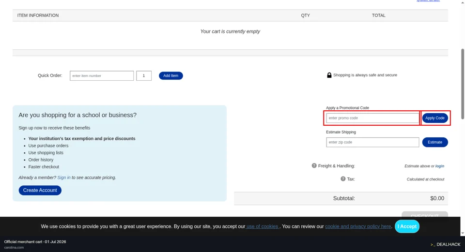Open cookie and privacy policy here link
Viewport: 465px width, 252px height.
(x=358, y=226)
